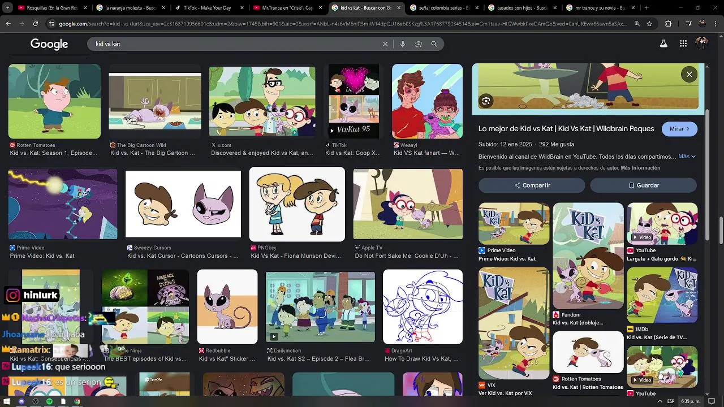Open Redbubble Kid vs Kat Sticker thumbnail
Screen dimensions: 724x407
click(x=227, y=307)
